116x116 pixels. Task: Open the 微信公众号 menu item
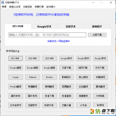click(15, 7)
